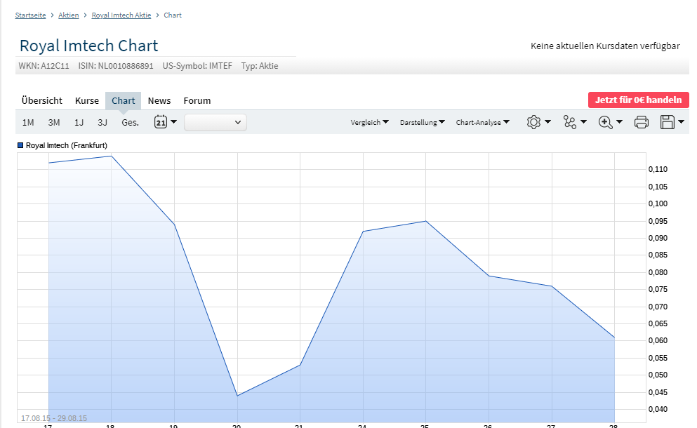Click the 0,110 y-axis label
697x428 pixels.
click(x=658, y=169)
